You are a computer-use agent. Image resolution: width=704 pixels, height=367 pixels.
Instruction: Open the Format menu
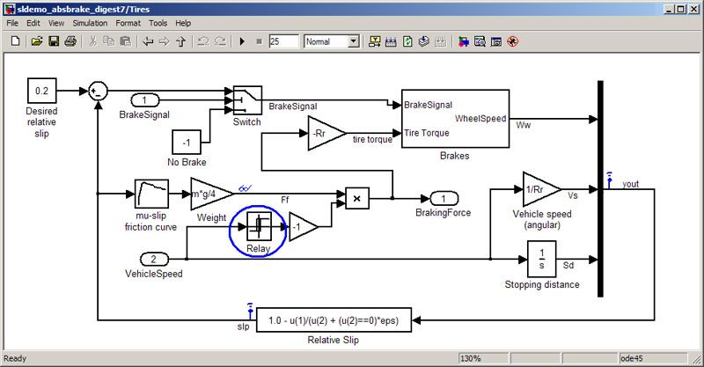(x=128, y=23)
